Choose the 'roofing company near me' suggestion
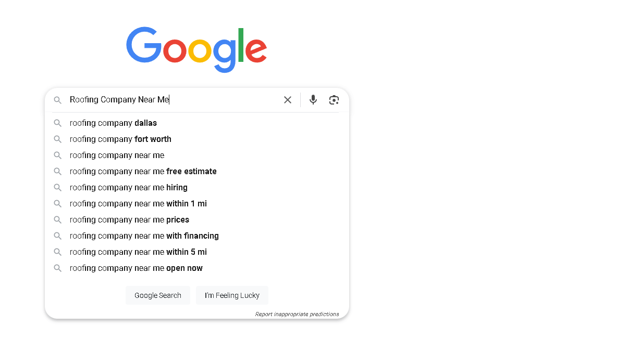The height and width of the screenshot is (339, 640). [197, 155]
